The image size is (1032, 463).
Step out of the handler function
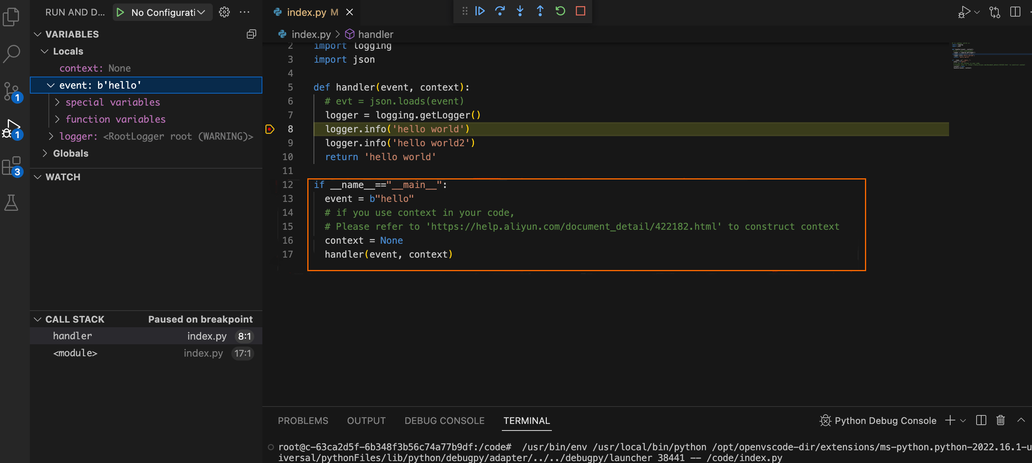coord(540,11)
